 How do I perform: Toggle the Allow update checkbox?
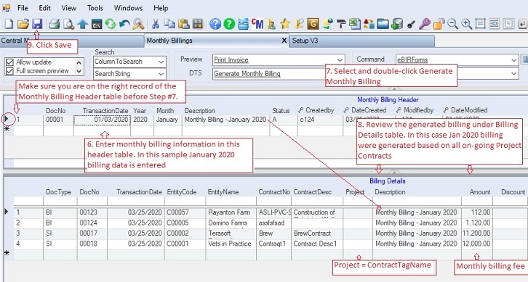coord(9,62)
